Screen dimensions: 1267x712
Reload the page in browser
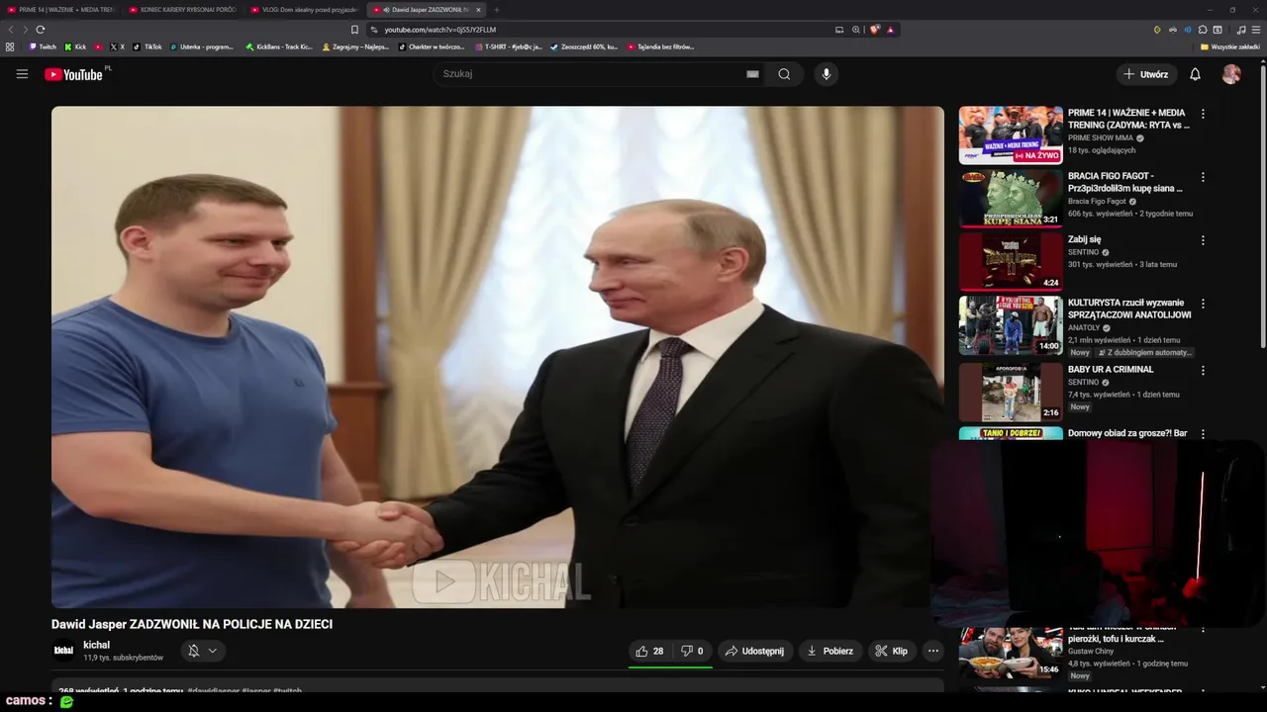pyautogui.click(x=41, y=30)
